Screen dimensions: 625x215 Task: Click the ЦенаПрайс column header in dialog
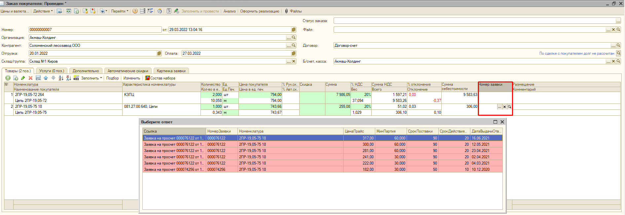[359, 131]
